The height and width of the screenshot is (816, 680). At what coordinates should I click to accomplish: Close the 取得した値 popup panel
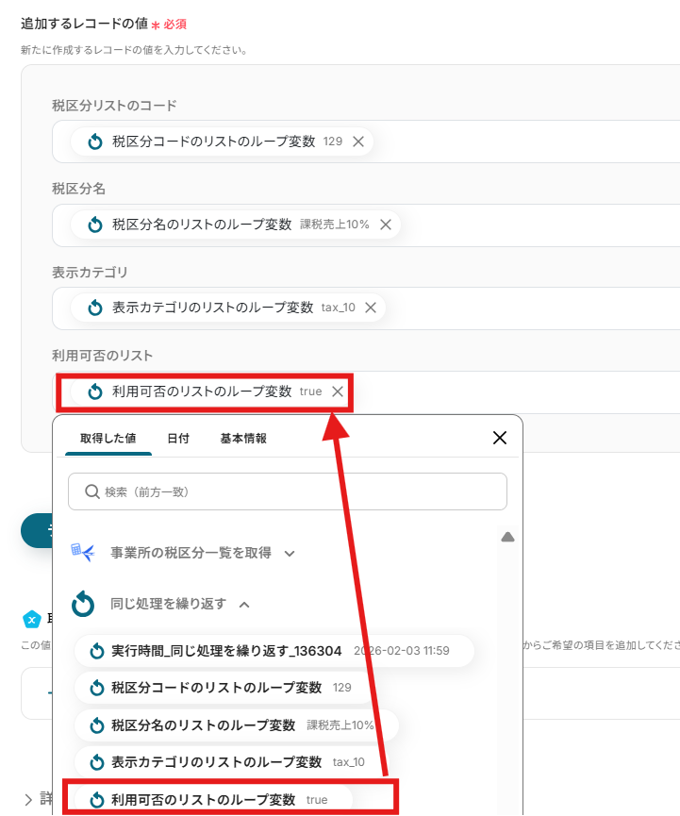(x=500, y=438)
